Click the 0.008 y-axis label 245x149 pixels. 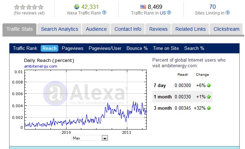click(x=17, y=82)
